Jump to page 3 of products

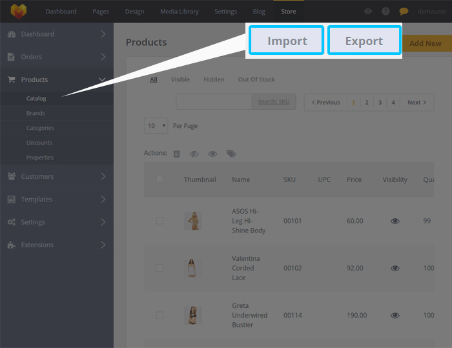click(x=380, y=103)
